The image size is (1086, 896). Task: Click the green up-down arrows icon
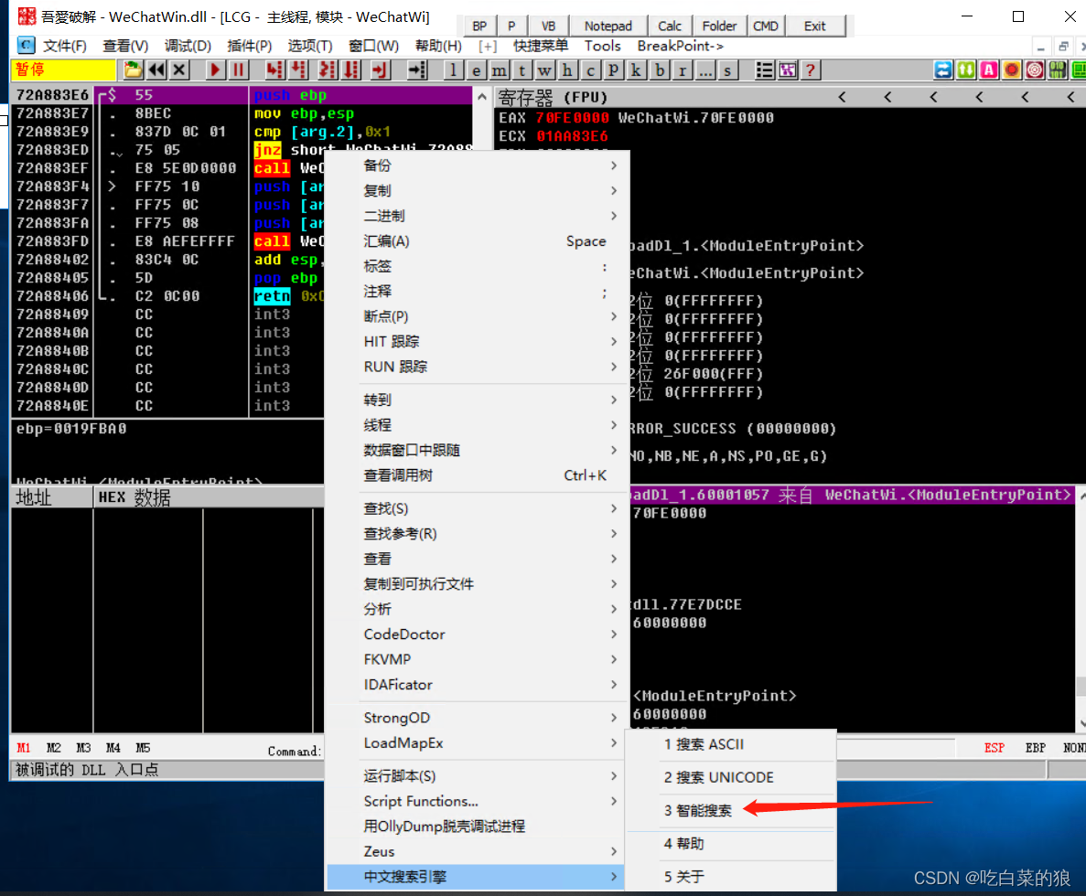click(966, 69)
